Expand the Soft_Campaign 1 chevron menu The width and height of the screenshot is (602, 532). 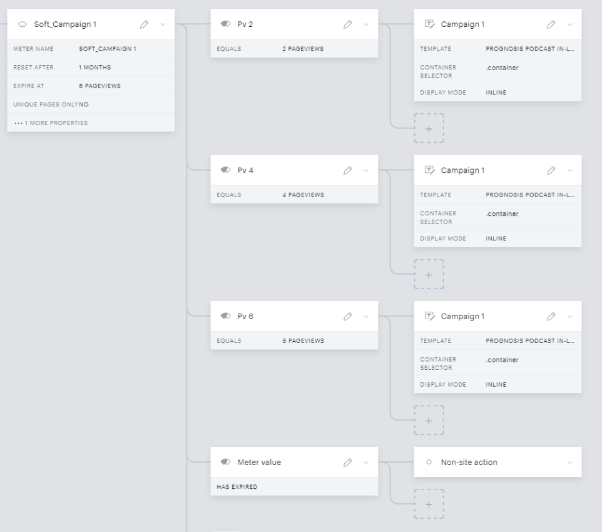163,24
